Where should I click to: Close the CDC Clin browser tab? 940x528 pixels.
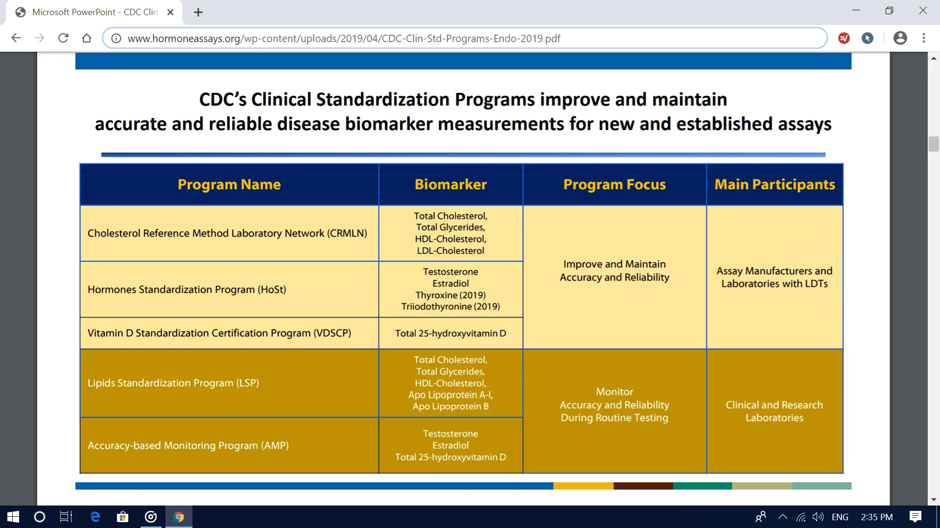[x=170, y=12]
